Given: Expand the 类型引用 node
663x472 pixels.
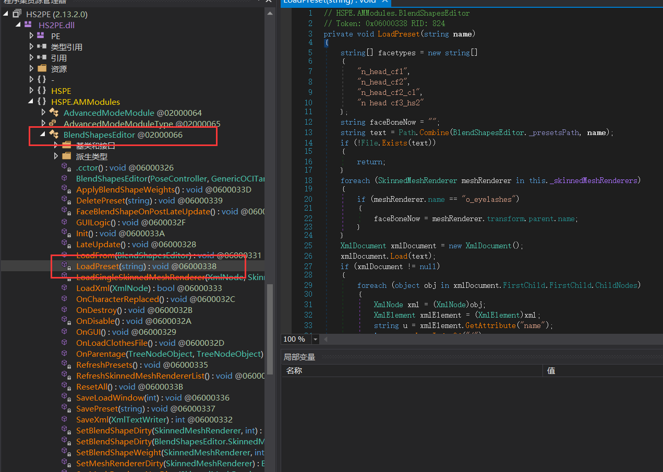Looking at the screenshot, I should pos(31,46).
